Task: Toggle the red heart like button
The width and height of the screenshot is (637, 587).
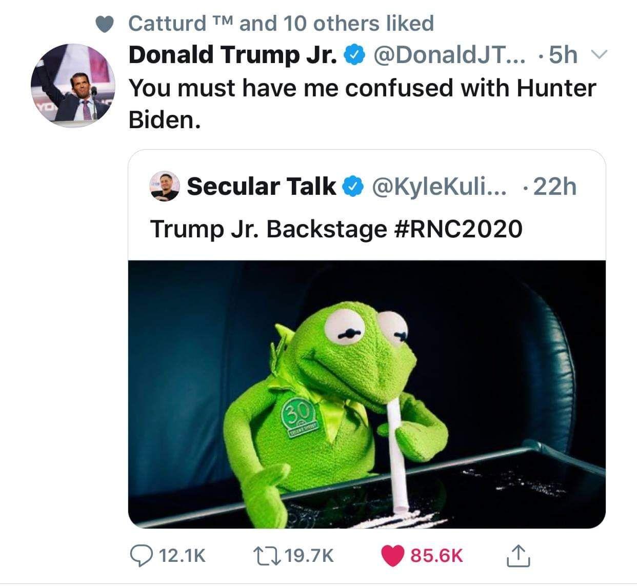Action: pyautogui.click(x=394, y=556)
